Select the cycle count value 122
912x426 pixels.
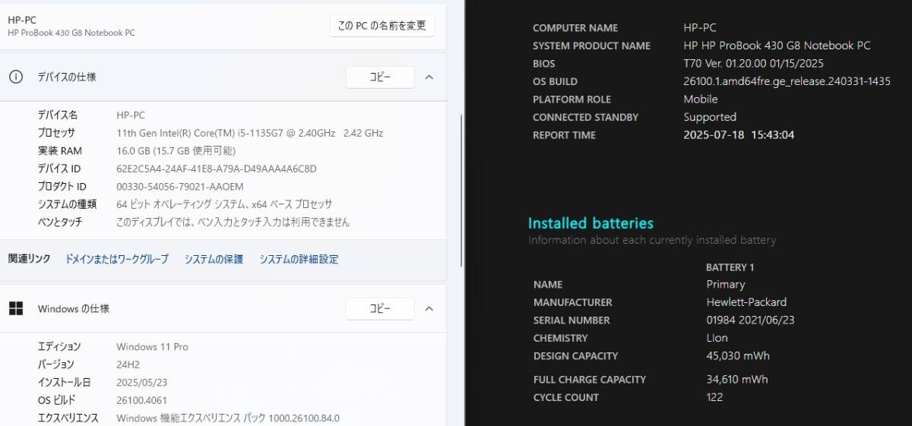[714, 397]
